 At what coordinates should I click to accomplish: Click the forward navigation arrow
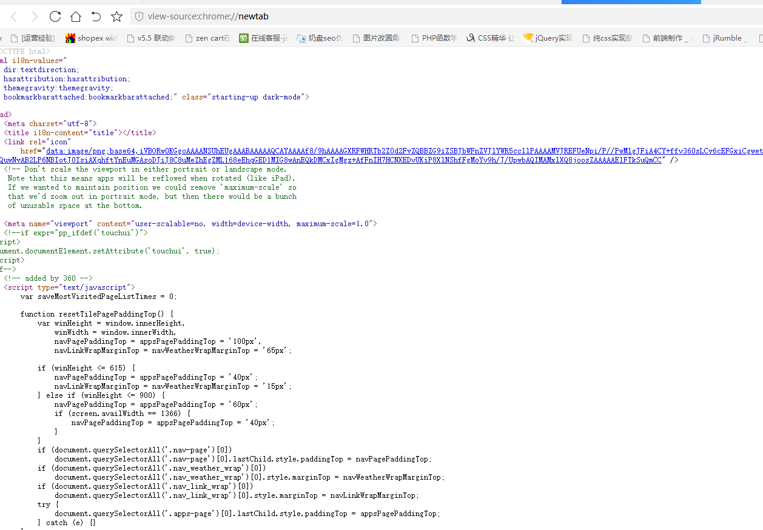pos(35,16)
